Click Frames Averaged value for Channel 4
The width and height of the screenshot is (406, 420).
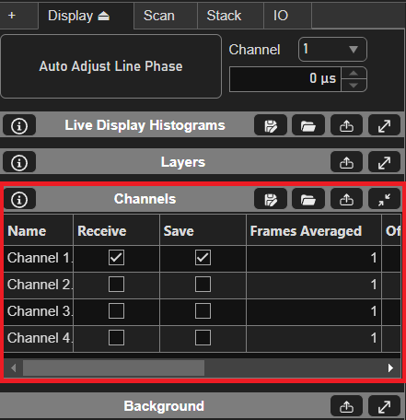tap(314, 338)
